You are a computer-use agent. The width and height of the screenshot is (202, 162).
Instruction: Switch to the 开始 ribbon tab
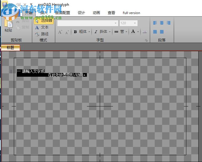pos(29,13)
